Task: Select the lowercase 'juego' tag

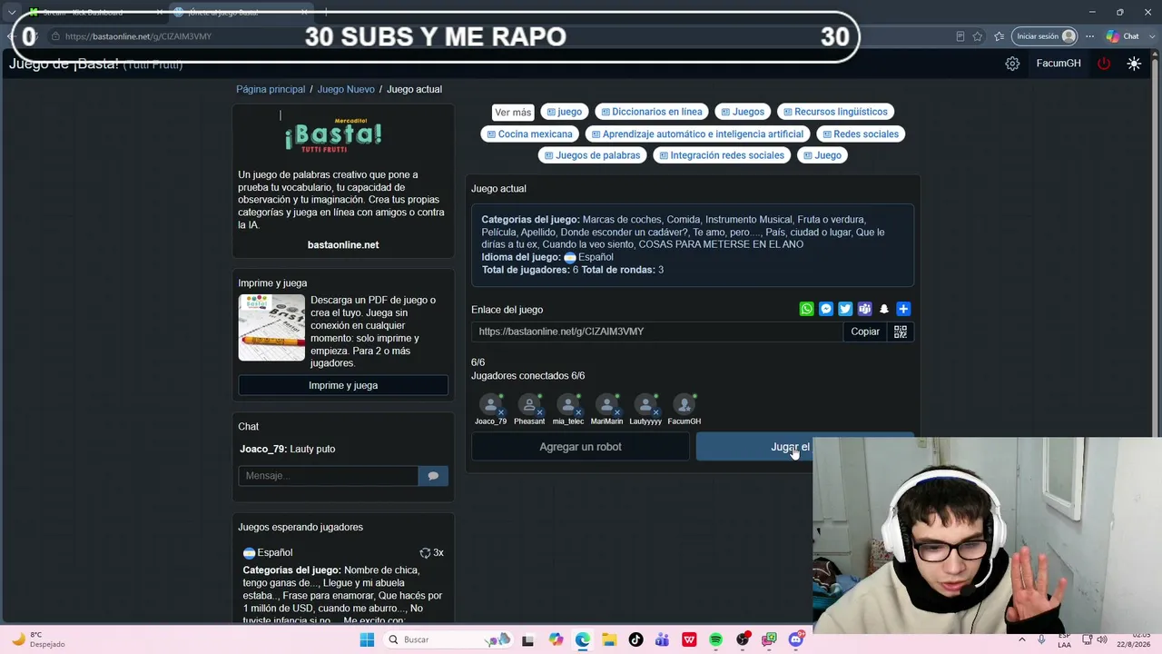Action: click(564, 112)
